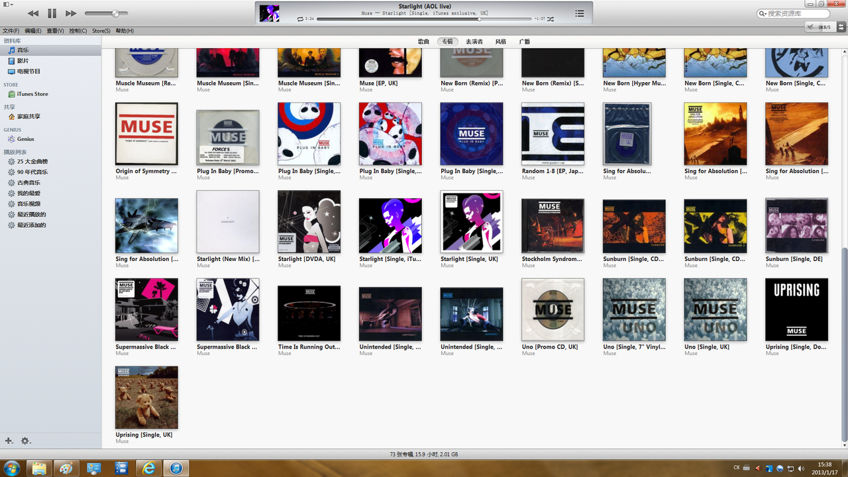Open the 90 年代音乐 smart playlist

pos(50,172)
